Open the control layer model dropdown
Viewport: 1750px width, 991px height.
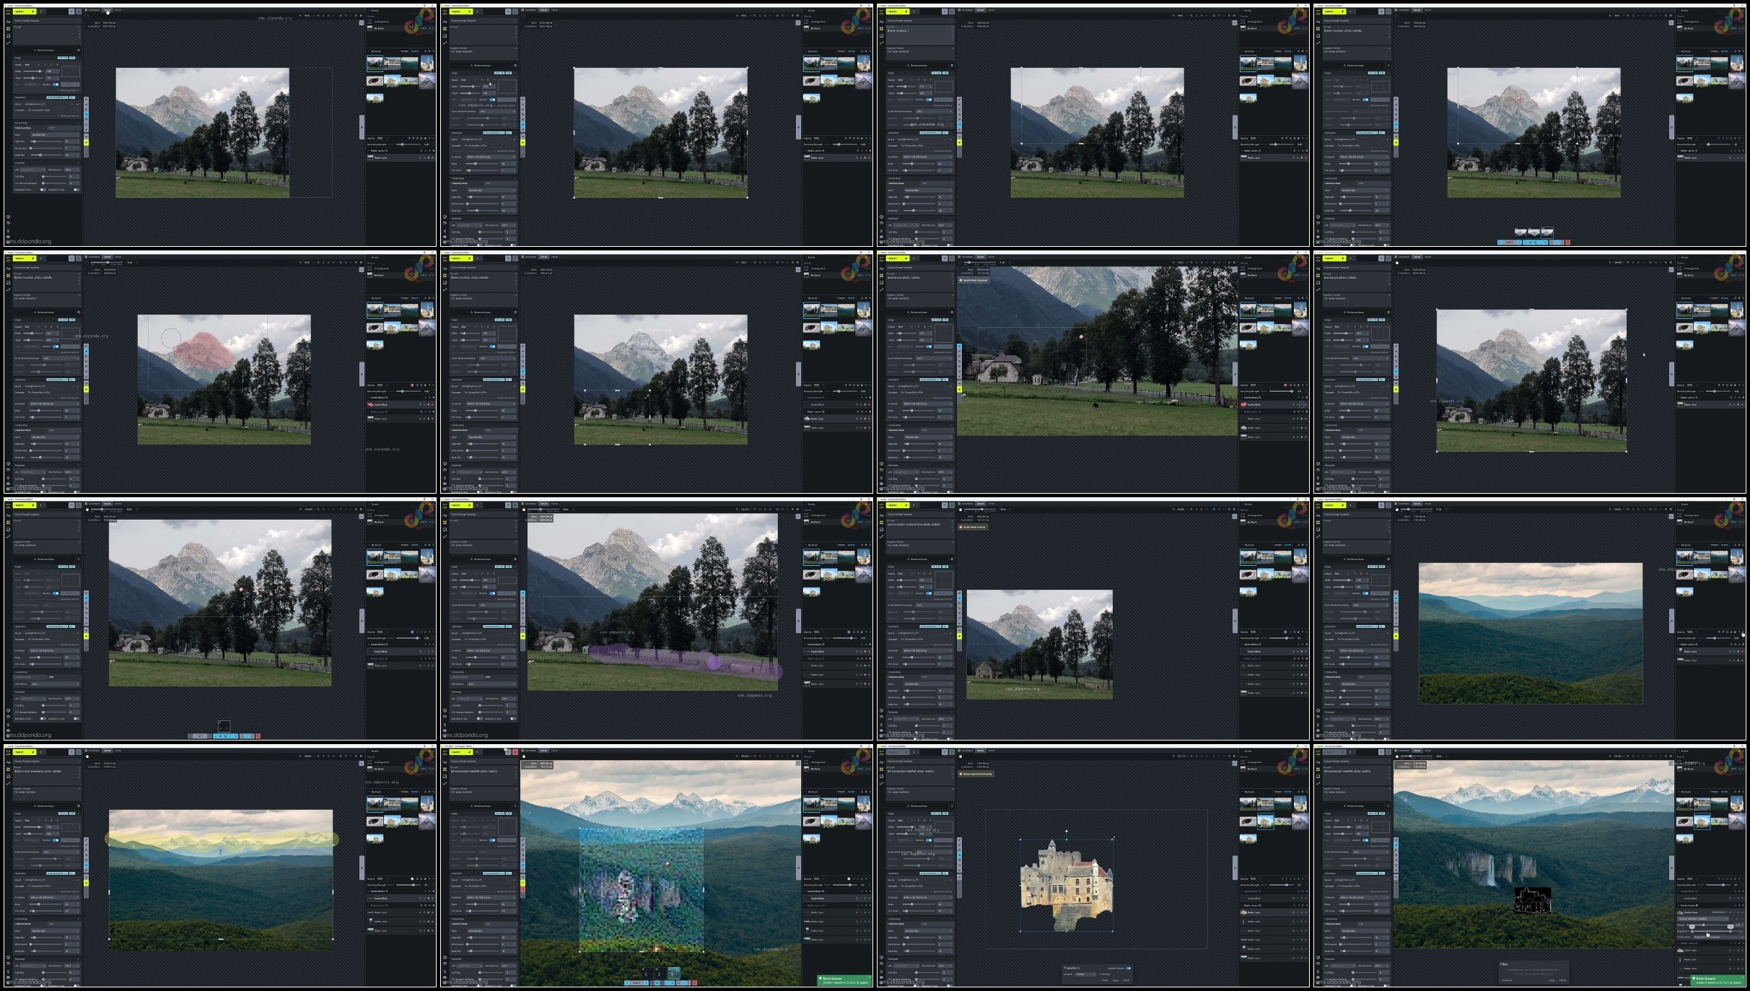click(x=1702, y=919)
